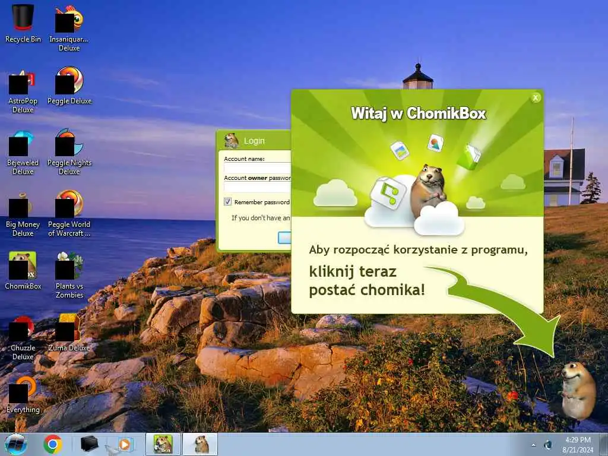Click the hamster character on desktop

(578, 391)
